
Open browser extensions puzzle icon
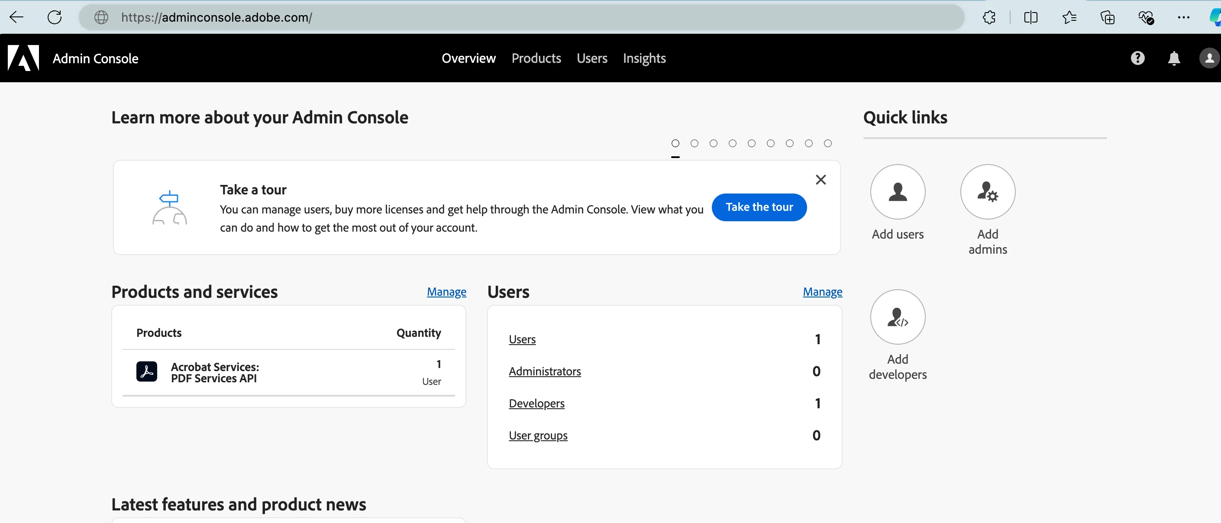point(989,18)
